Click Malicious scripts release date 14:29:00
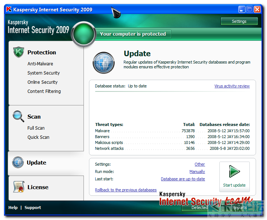The width and height of the screenshot is (267, 220). coord(229,143)
